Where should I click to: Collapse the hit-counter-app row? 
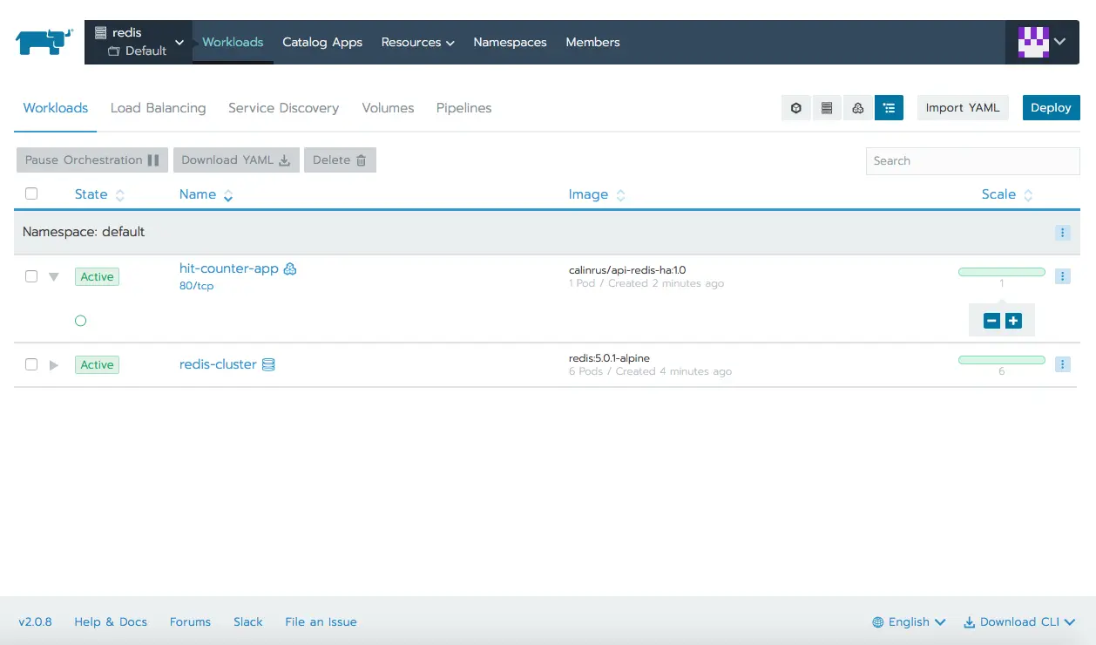click(54, 277)
